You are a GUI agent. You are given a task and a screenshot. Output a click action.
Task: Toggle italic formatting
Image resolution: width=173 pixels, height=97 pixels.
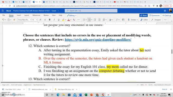(54, 20)
